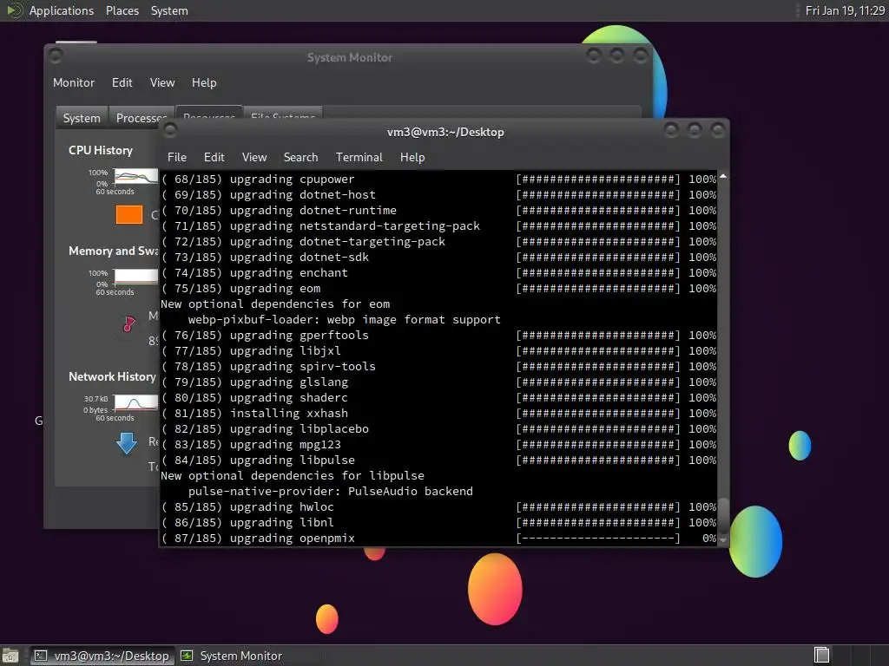Open the terminal's Search menu

click(x=300, y=158)
